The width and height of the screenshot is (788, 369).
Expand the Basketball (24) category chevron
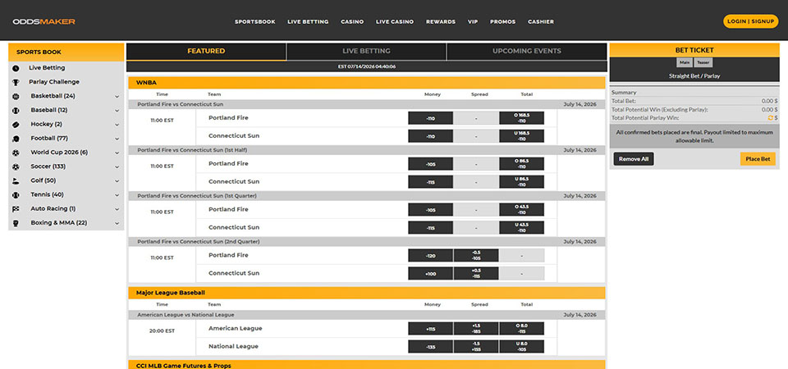pyautogui.click(x=117, y=97)
